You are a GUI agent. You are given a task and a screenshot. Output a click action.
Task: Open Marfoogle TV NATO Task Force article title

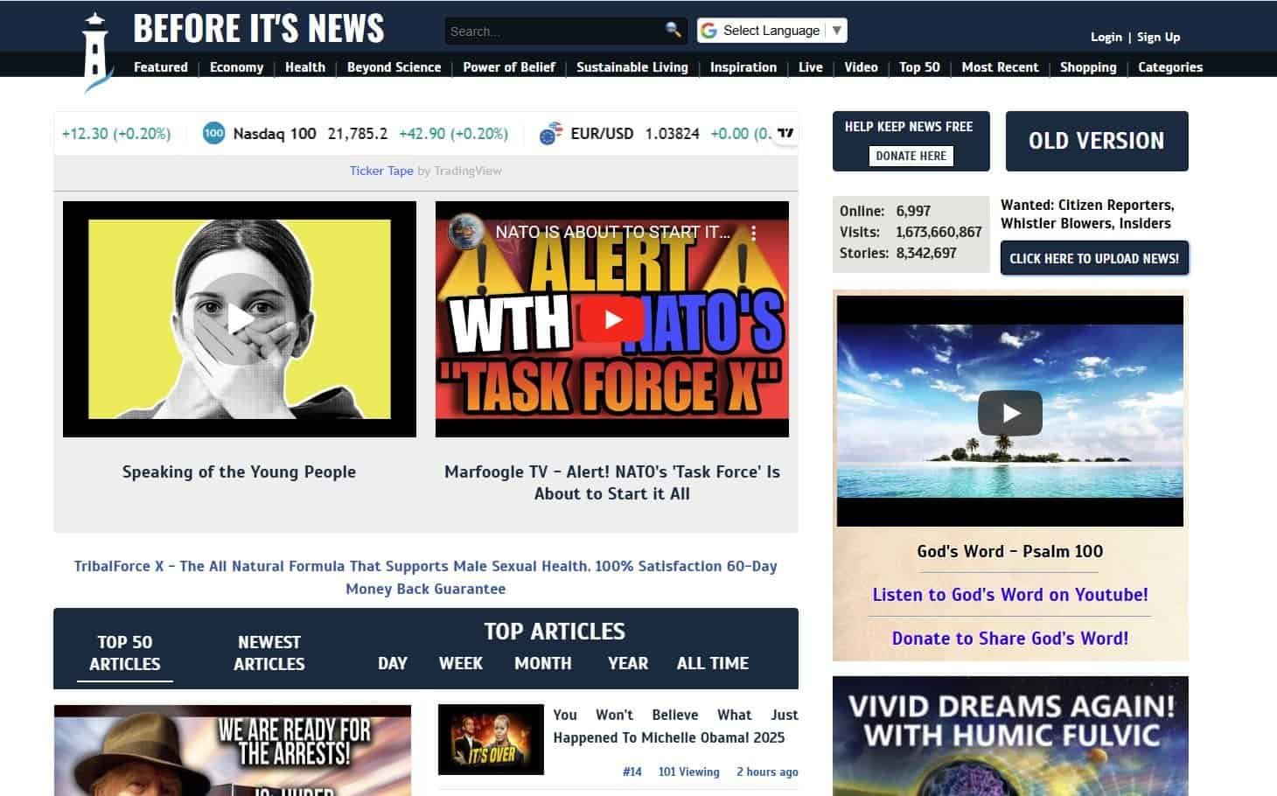point(612,483)
